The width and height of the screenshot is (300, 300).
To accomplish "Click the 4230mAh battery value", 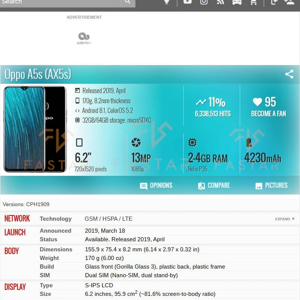I will coord(263,158).
